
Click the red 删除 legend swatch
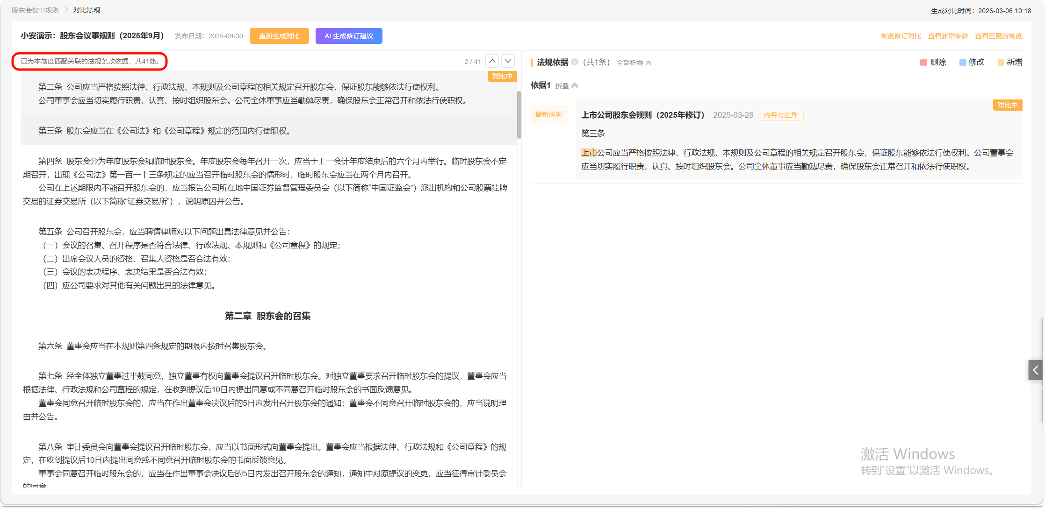coord(923,63)
